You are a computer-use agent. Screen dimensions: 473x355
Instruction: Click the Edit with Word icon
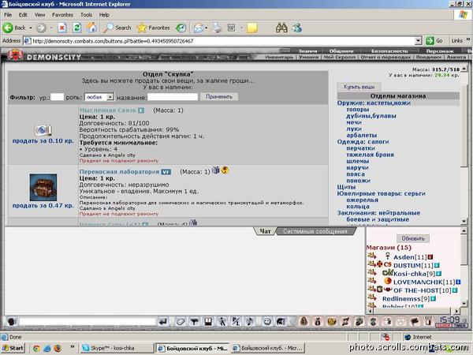[x=231, y=28]
